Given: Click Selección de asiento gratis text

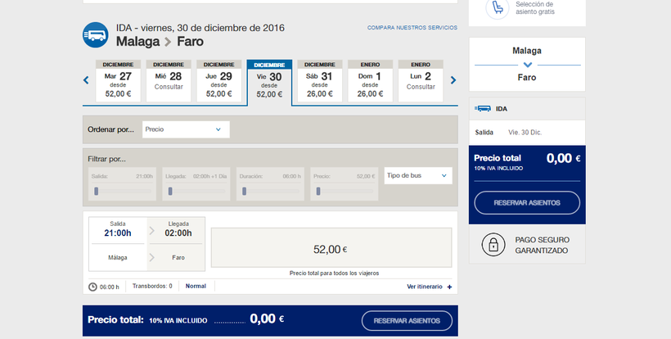Looking at the screenshot, I should click(535, 7).
